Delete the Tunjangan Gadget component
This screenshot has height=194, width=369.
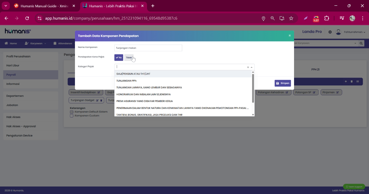[x=101, y=100]
